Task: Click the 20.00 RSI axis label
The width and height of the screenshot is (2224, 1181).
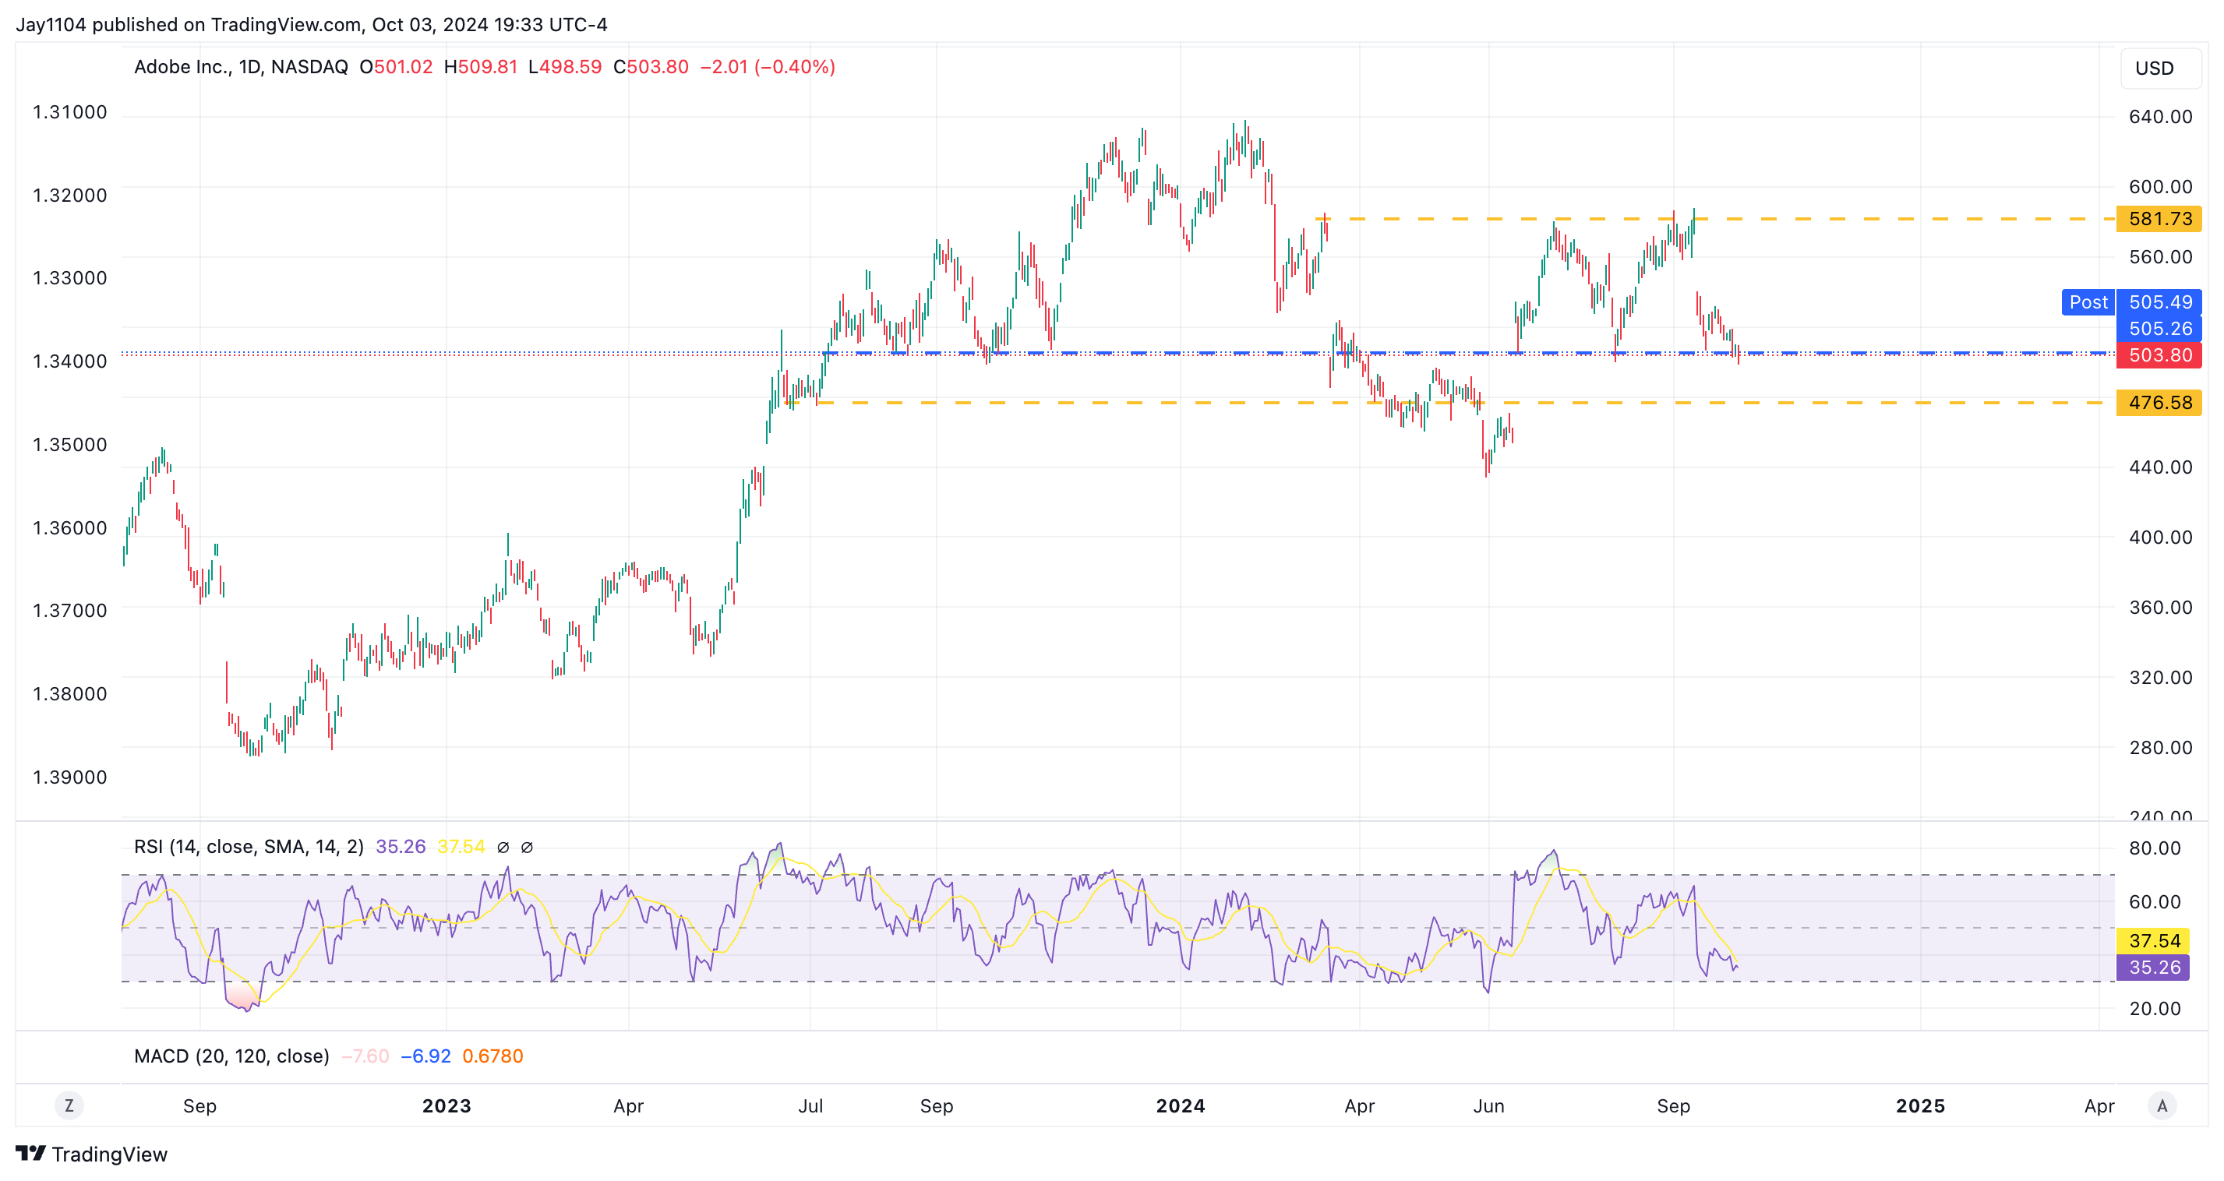Action: click(x=2154, y=1008)
